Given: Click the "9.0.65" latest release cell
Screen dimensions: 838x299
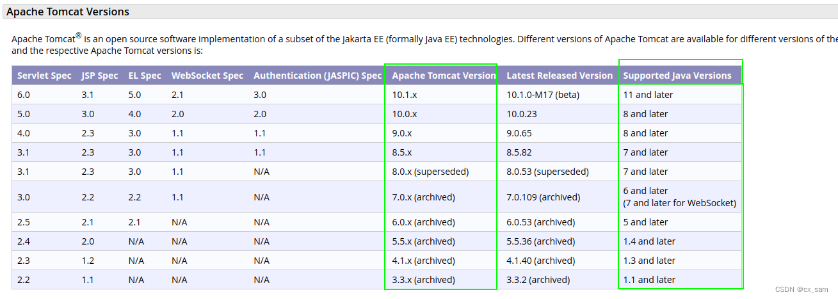Looking at the screenshot, I should pyautogui.click(x=519, y=133).
